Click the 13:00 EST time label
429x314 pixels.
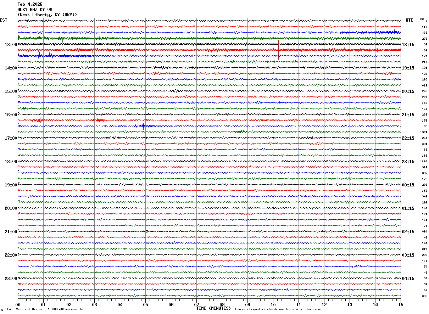tap(11, 45)
